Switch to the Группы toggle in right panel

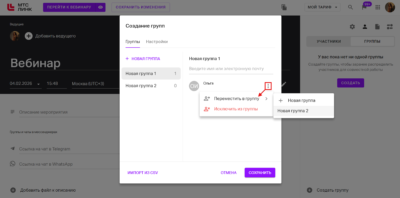(372, 41)
